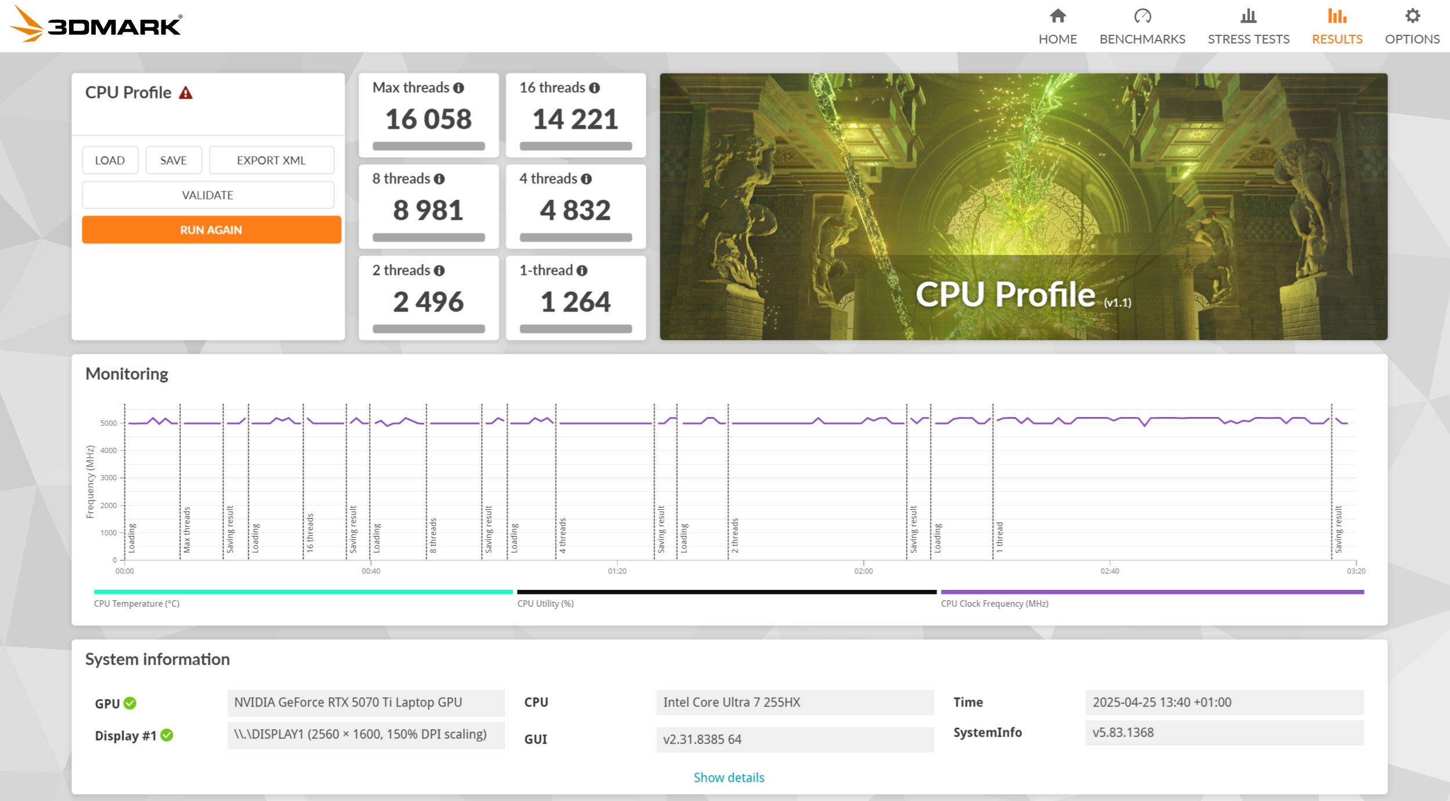The image size is (1450, 801).
Task: Open the Show details link
Action: point(729,777)
